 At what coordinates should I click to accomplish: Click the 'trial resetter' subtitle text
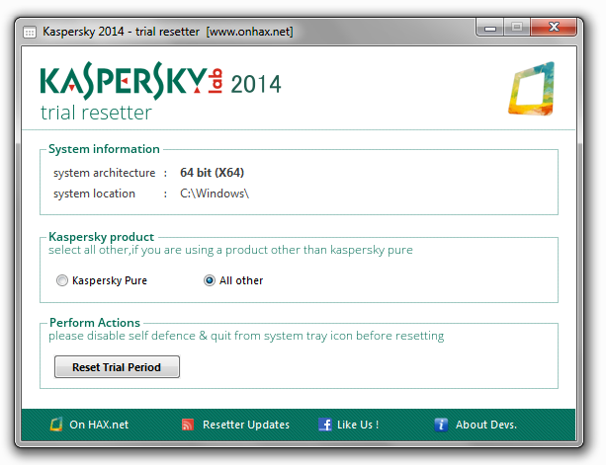pyautogui.click(x=96, y=113)
